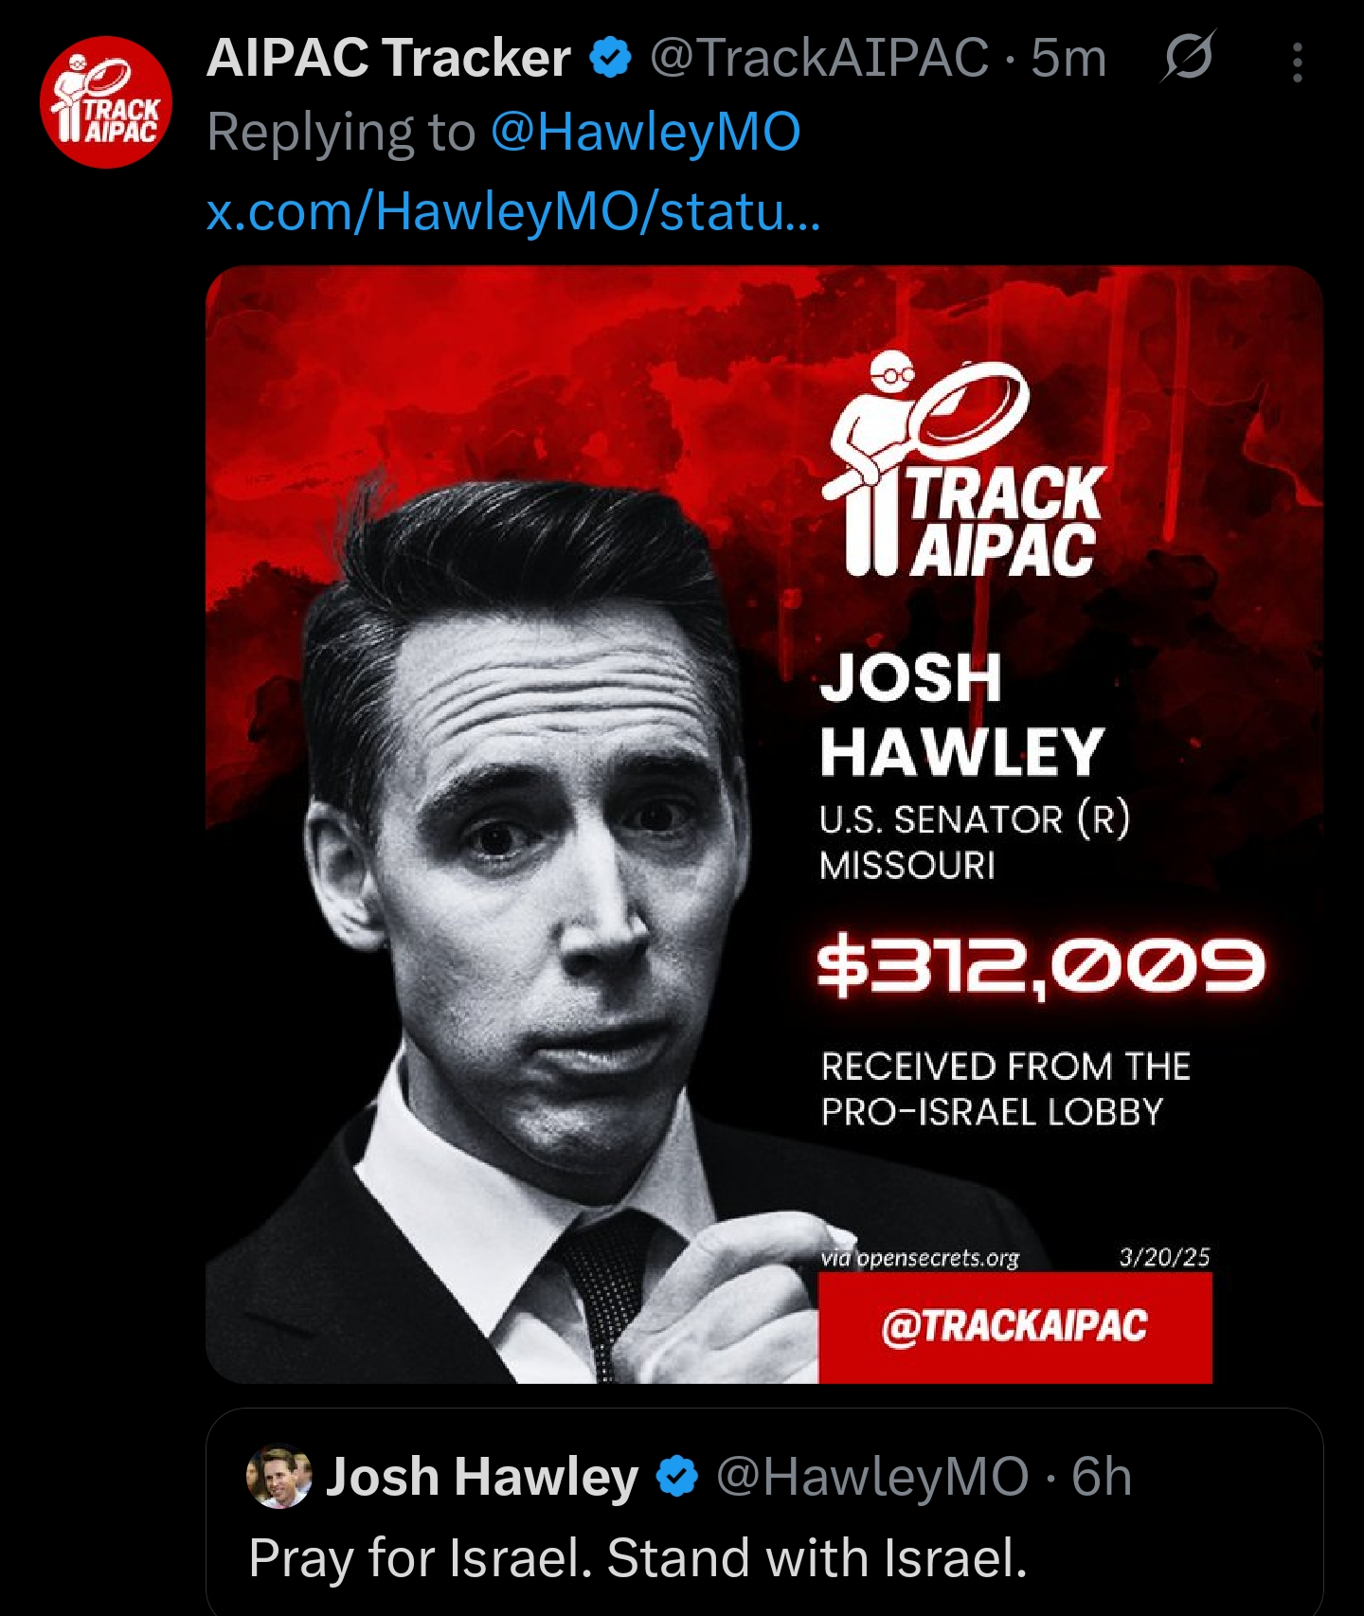Click the @TrackAIPAC handle
Screen dimensions: 1364x1616
819,58
